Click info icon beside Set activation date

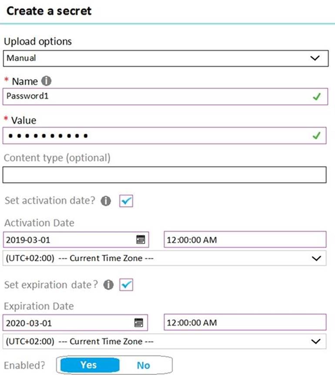(x=105, y=201)
